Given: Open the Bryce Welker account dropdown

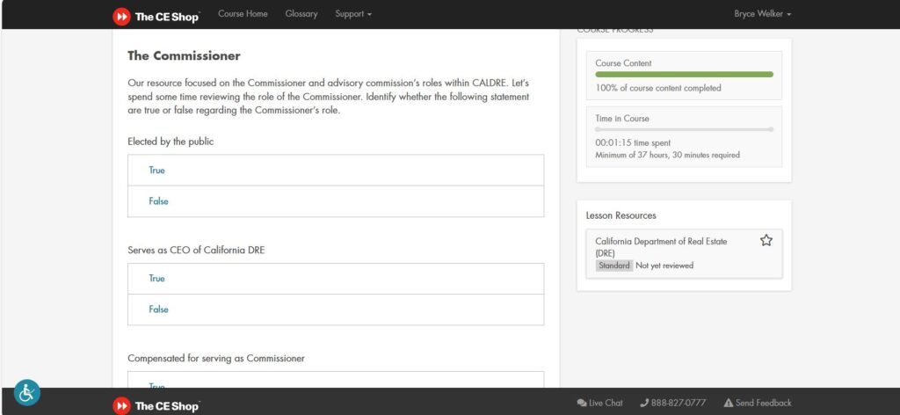Looking at the screenshot, I should [762, 14].
